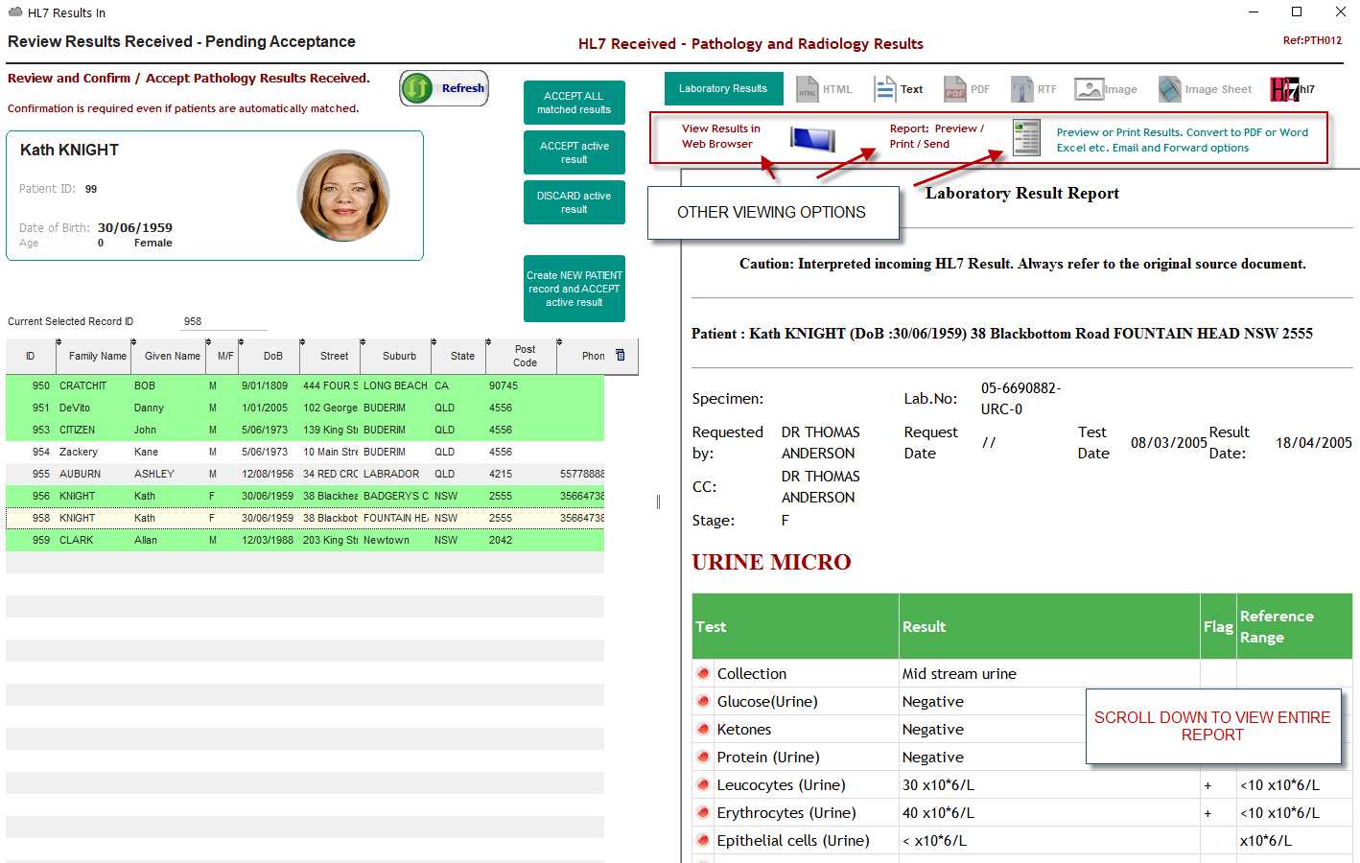Click the Leucocytes result 30 x10*6/L

938,784
